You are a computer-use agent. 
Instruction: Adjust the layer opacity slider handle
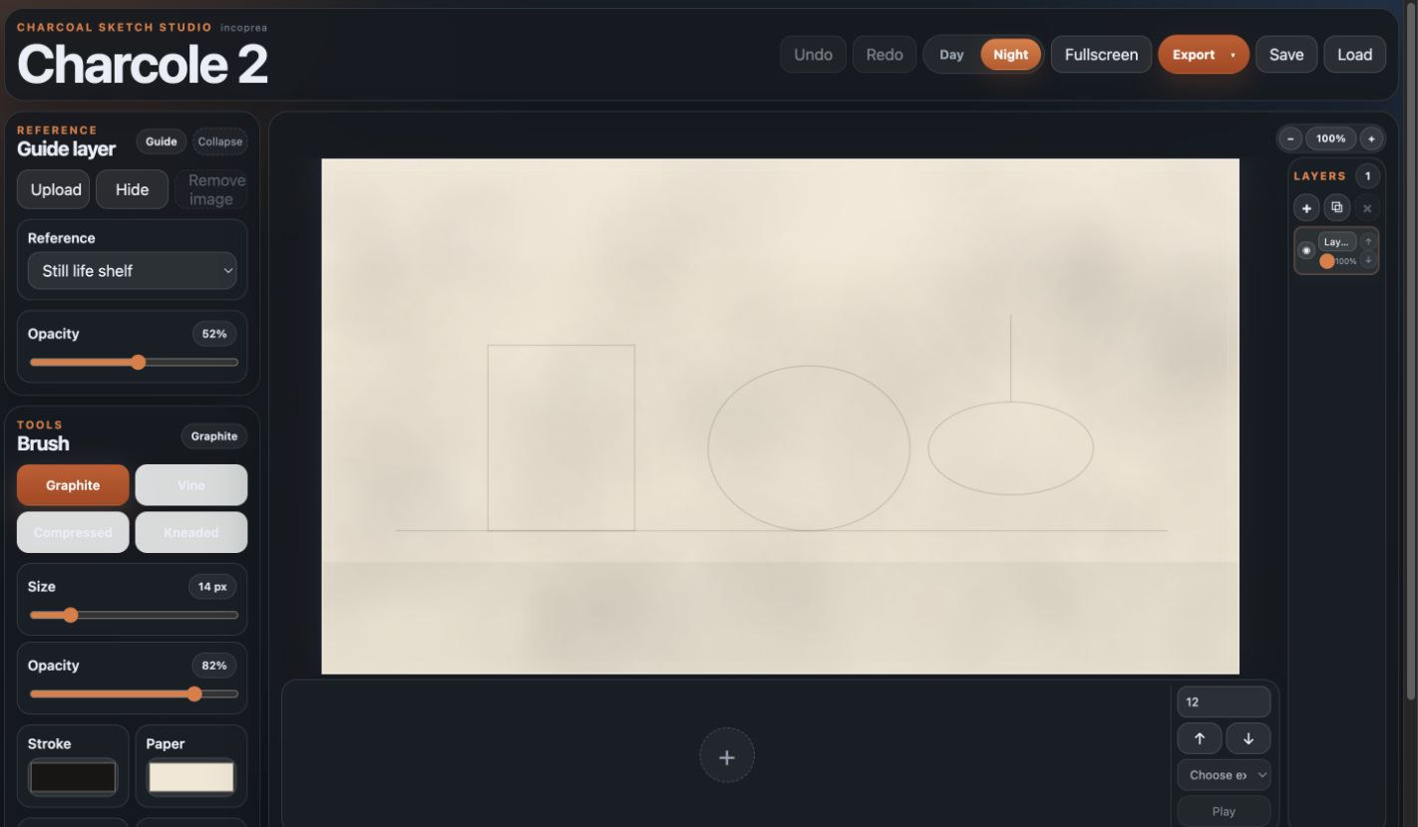click(1326, 261)
